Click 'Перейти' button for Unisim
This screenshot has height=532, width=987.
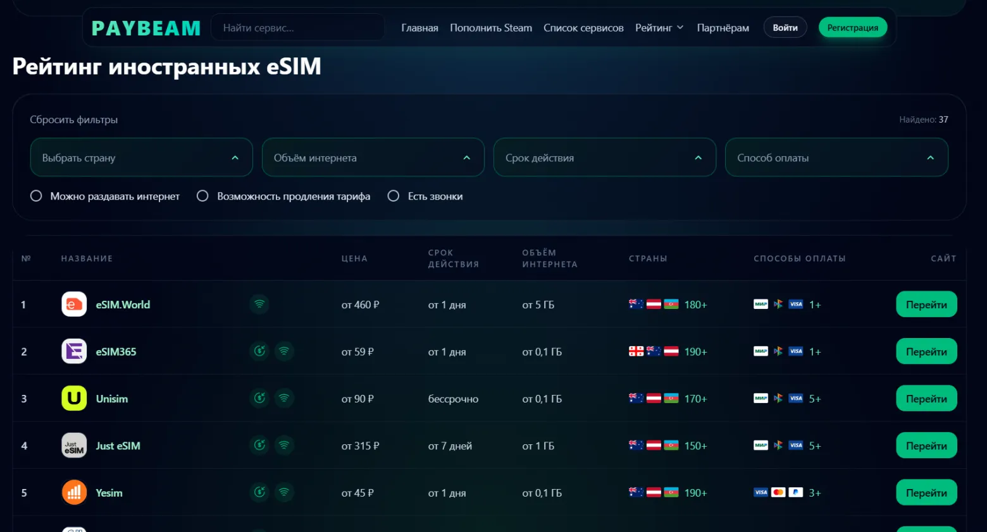tap(926, 399)
